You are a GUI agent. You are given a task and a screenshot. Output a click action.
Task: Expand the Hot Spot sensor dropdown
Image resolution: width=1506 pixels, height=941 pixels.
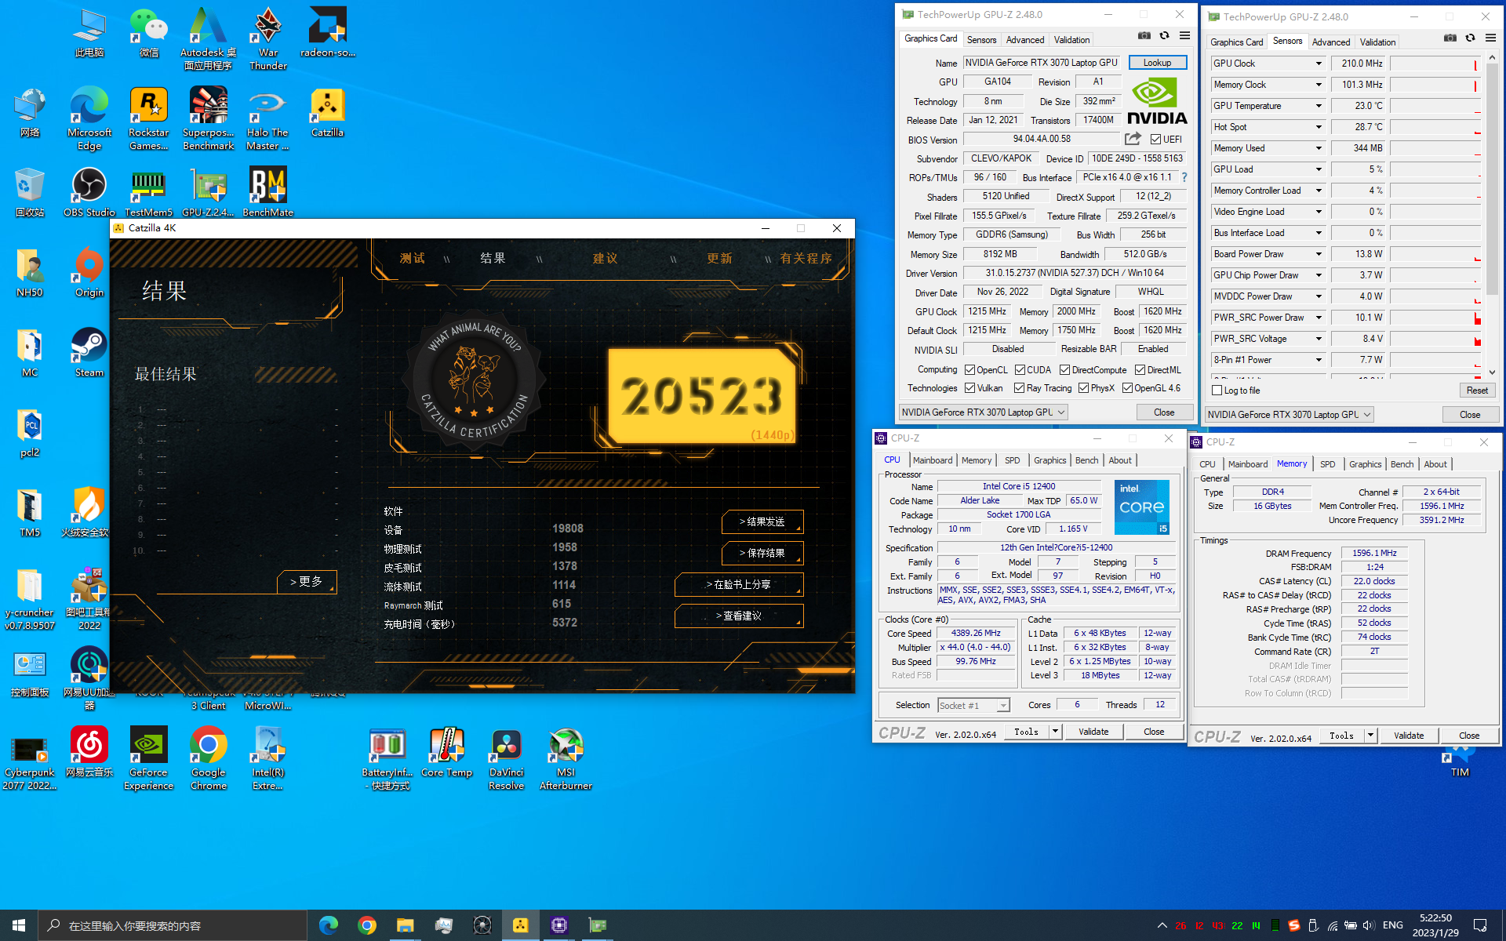1319,127
